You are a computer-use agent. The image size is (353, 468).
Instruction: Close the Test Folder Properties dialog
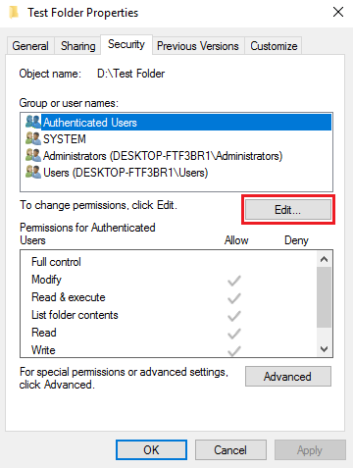(x=338, y=13)
